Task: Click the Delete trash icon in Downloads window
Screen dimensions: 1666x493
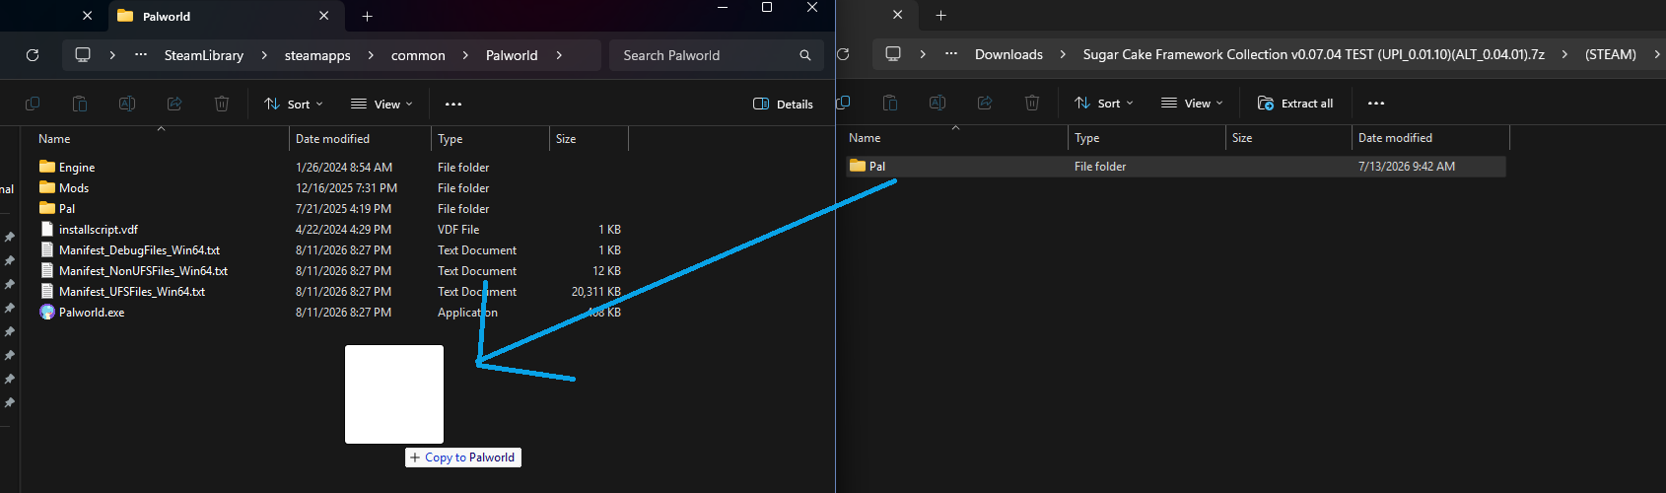Action: (1032, 103)
